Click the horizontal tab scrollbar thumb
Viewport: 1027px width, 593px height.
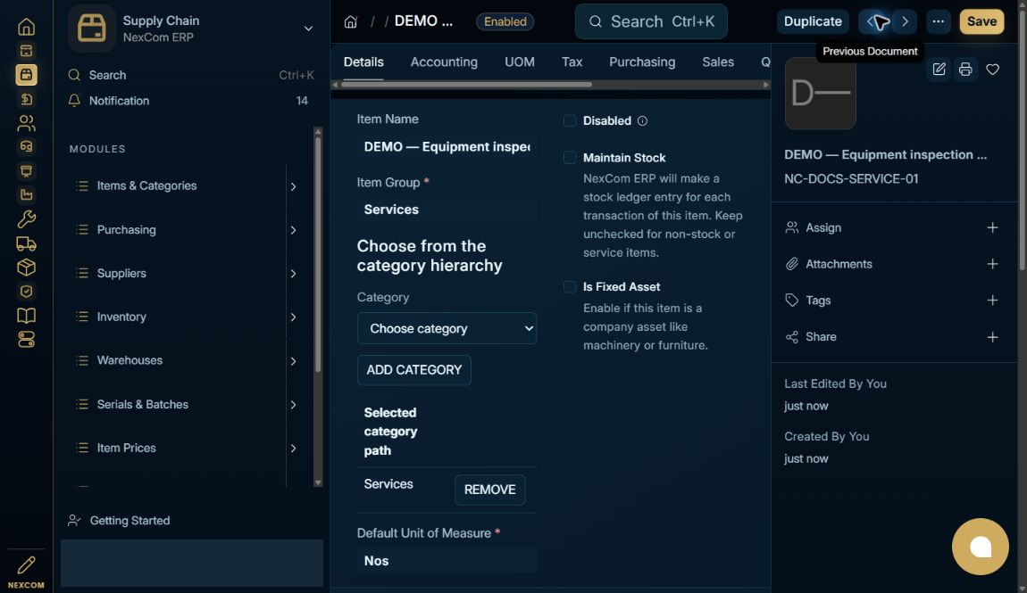(466, 85)
